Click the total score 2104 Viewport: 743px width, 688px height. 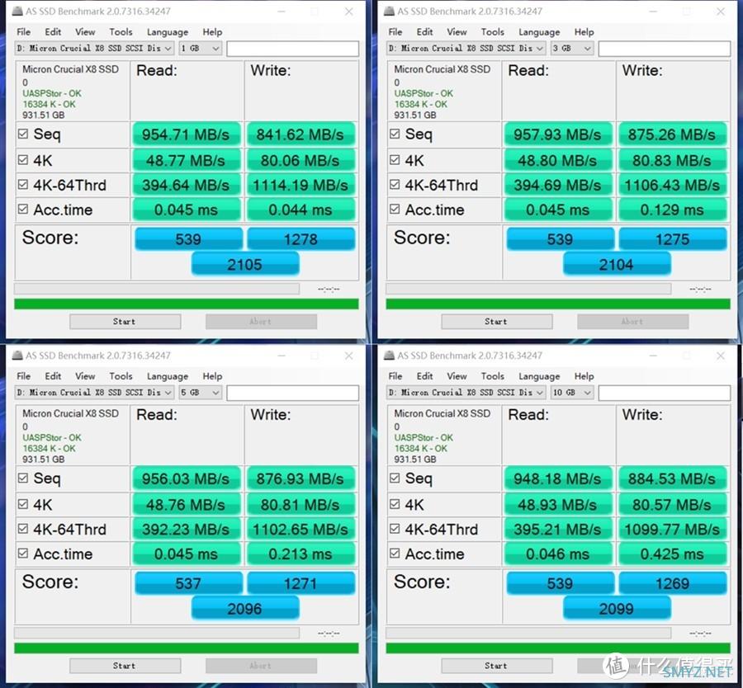617,264
